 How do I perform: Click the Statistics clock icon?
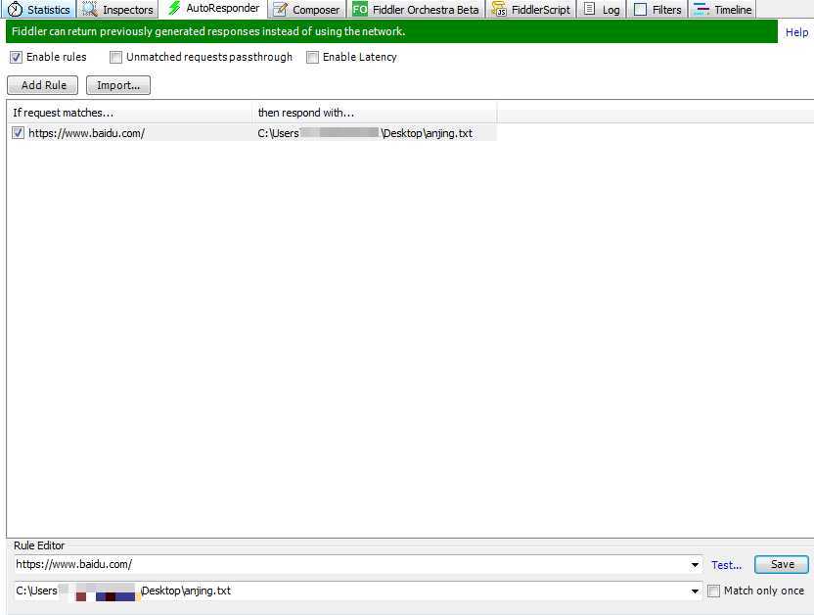tap(15, 10)
